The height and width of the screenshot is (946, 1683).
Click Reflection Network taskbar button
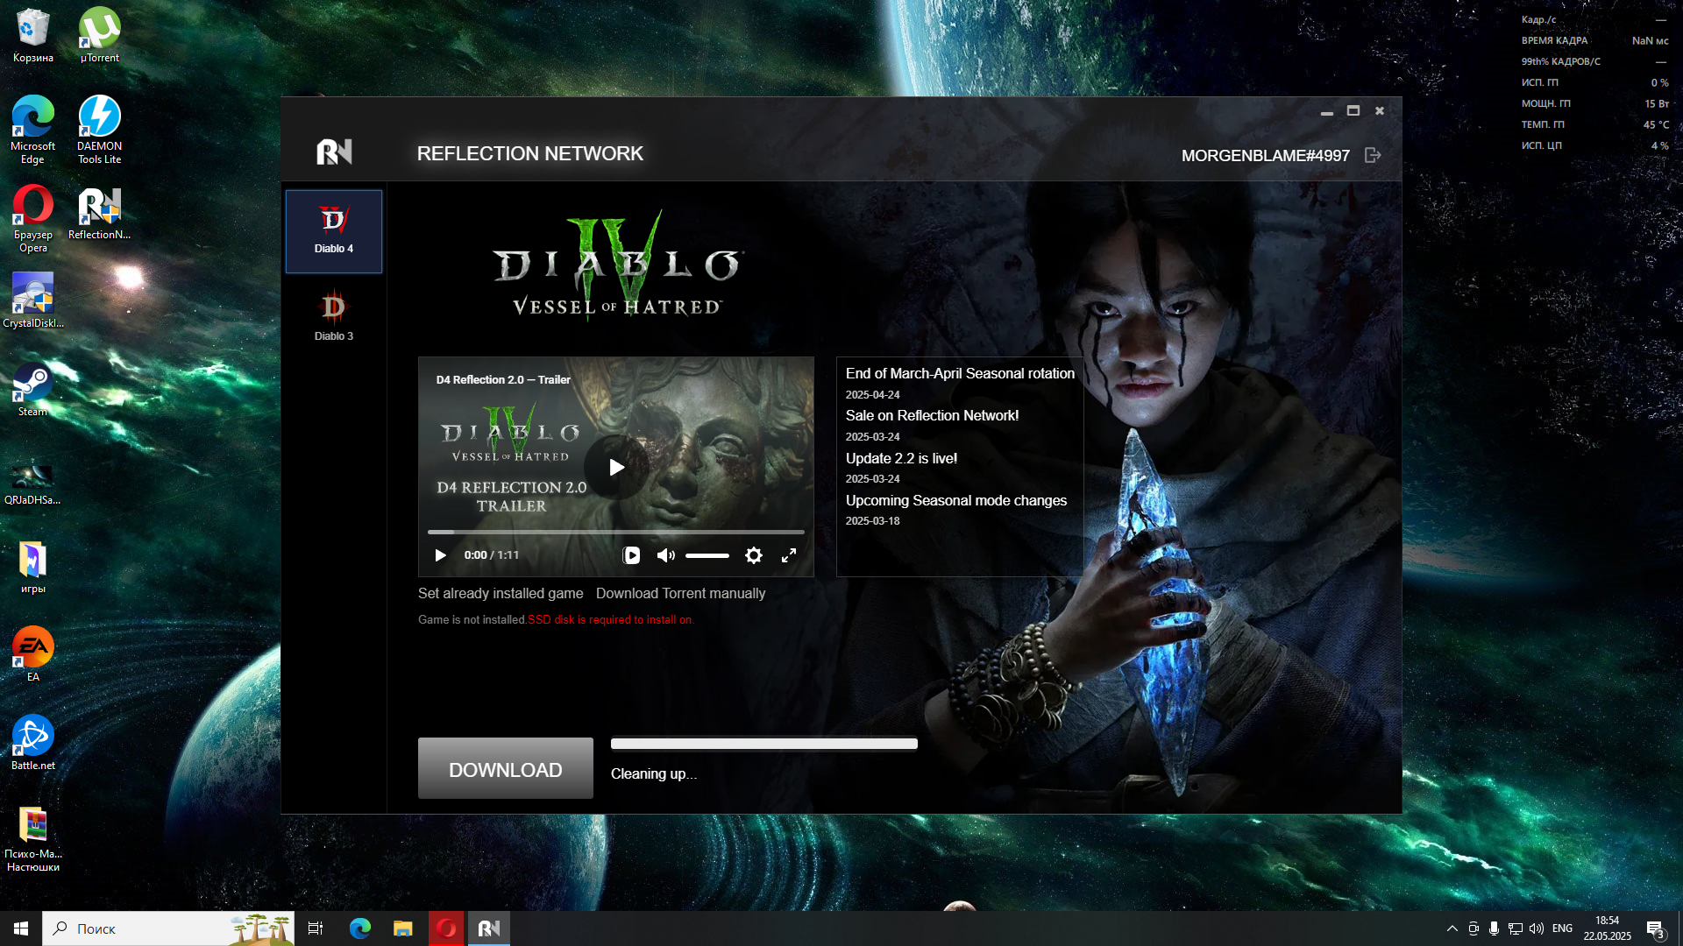click(489, 928)
